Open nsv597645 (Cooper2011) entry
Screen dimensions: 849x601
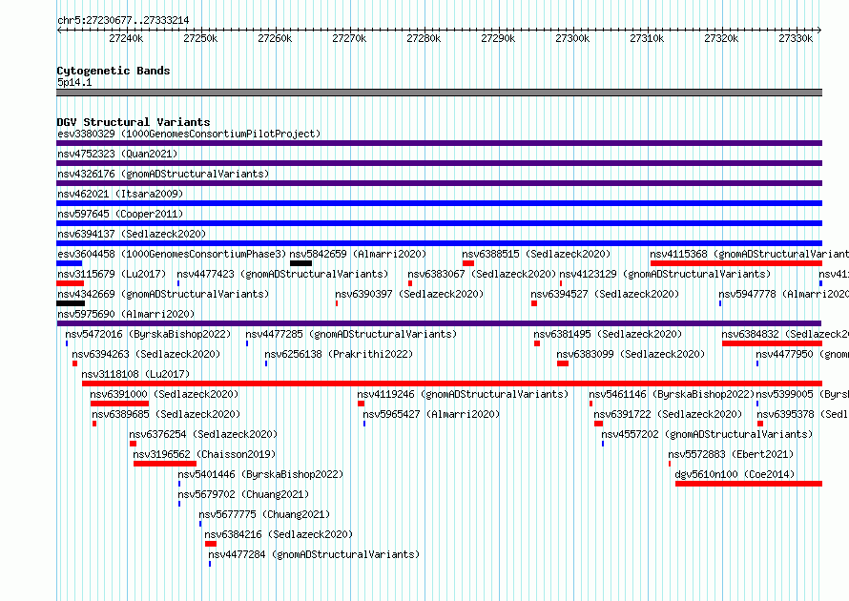point(120,214)
